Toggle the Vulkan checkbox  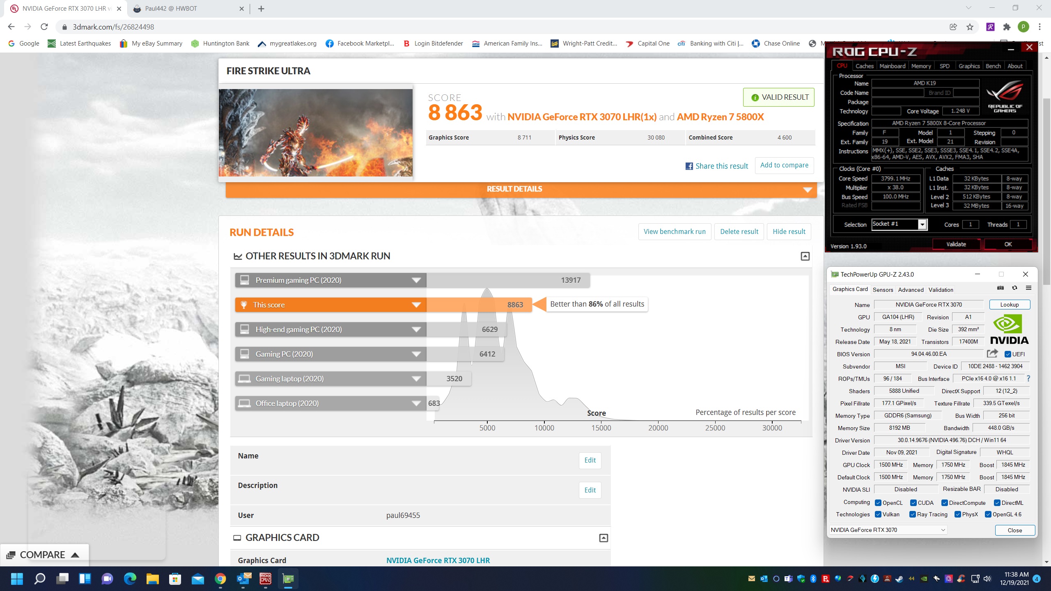878,514
